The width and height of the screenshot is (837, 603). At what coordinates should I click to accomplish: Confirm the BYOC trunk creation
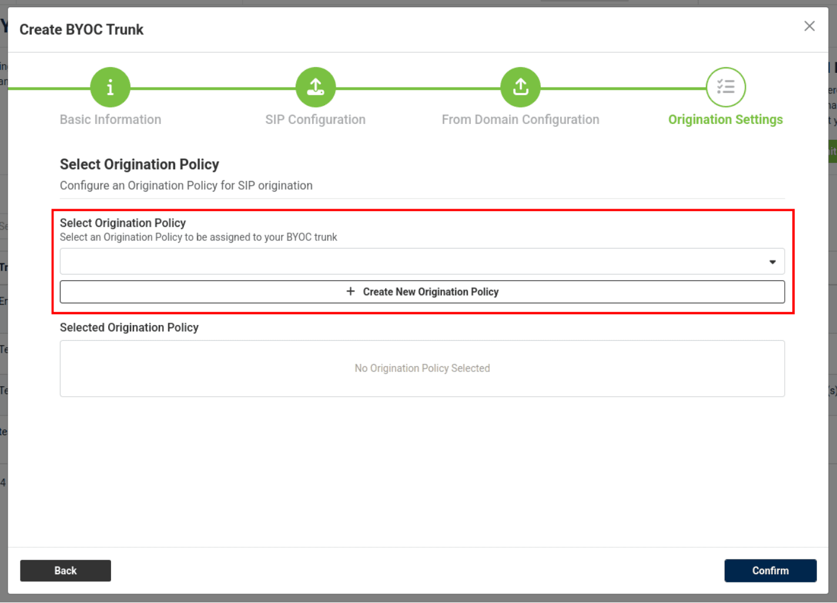point(770,571)
